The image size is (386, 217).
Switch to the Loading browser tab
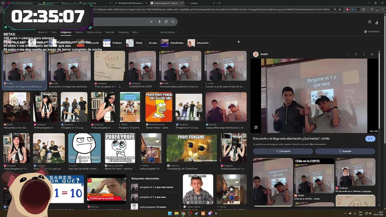[201, 3]
